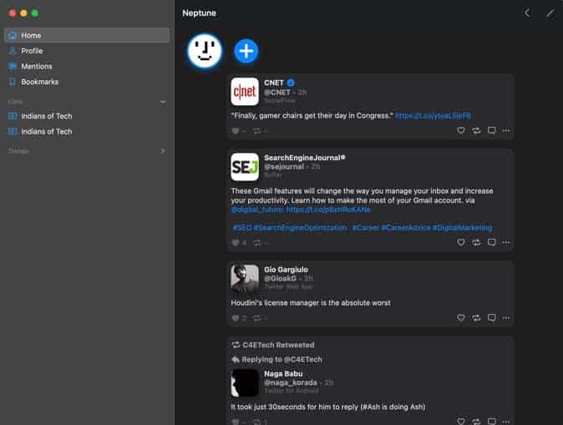Collapse the Lists section chevron
Screen dimensions: 563x425
pos(163,103)
